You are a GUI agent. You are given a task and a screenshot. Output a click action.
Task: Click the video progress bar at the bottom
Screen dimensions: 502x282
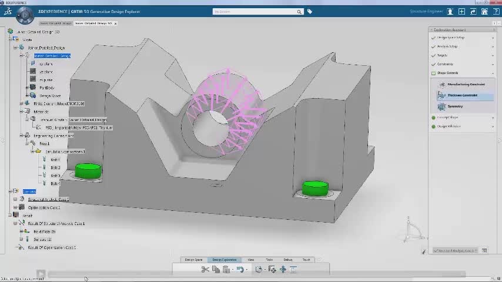(x=257, y=274)
